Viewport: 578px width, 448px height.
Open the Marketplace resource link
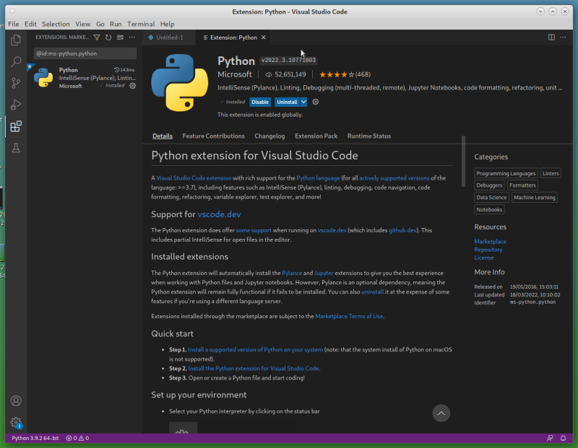490,242
